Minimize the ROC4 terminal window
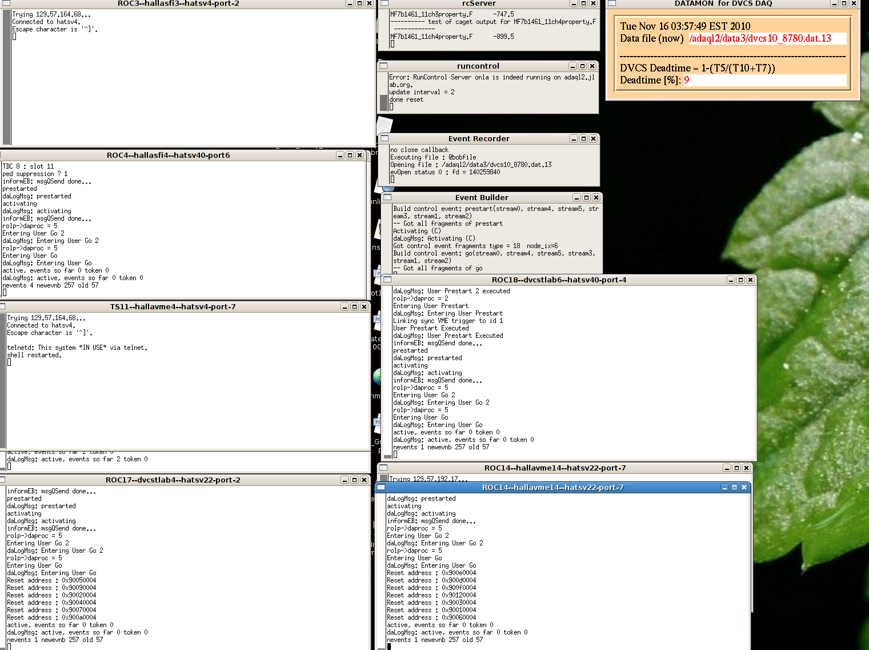 (x=340, y=155)
